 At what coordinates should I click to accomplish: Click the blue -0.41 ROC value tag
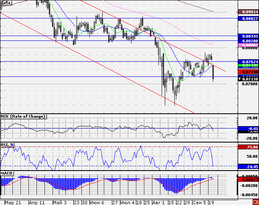click(247, 129)
